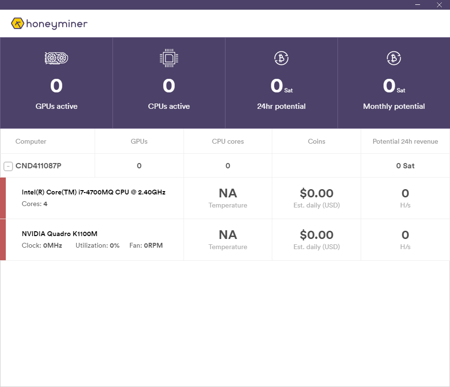Screen dimensions: 450x387
Task: Click the honeyminer hexagon logo icon
Action: (17, 23)
